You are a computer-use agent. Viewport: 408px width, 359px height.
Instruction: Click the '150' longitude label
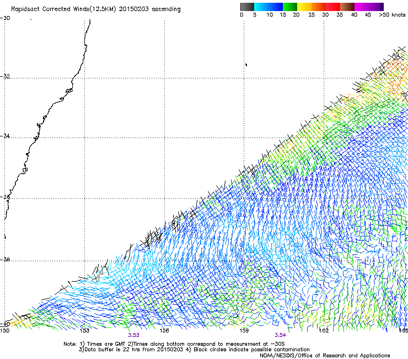click(4, 331)
